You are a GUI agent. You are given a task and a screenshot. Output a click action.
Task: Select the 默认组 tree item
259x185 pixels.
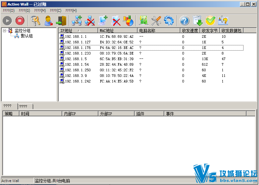tap(27, 36)
